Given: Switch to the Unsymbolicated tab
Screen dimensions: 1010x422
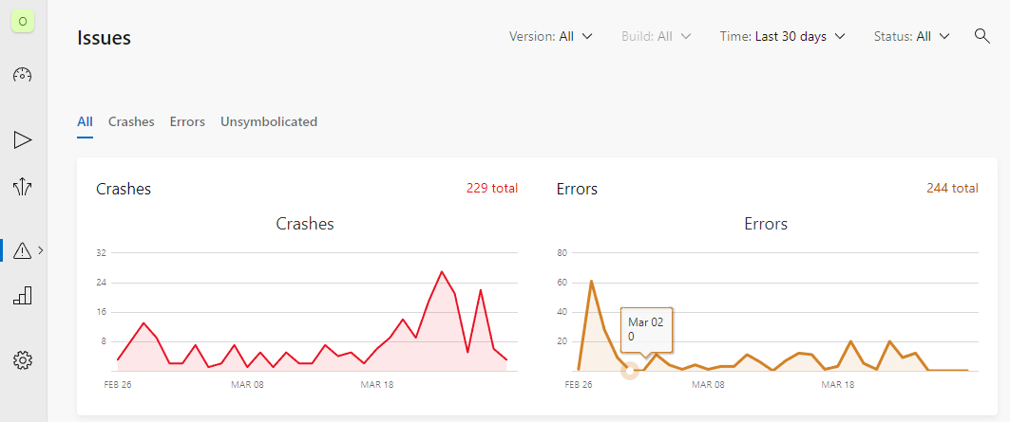Looking at the screenshot, I should 269,121.
